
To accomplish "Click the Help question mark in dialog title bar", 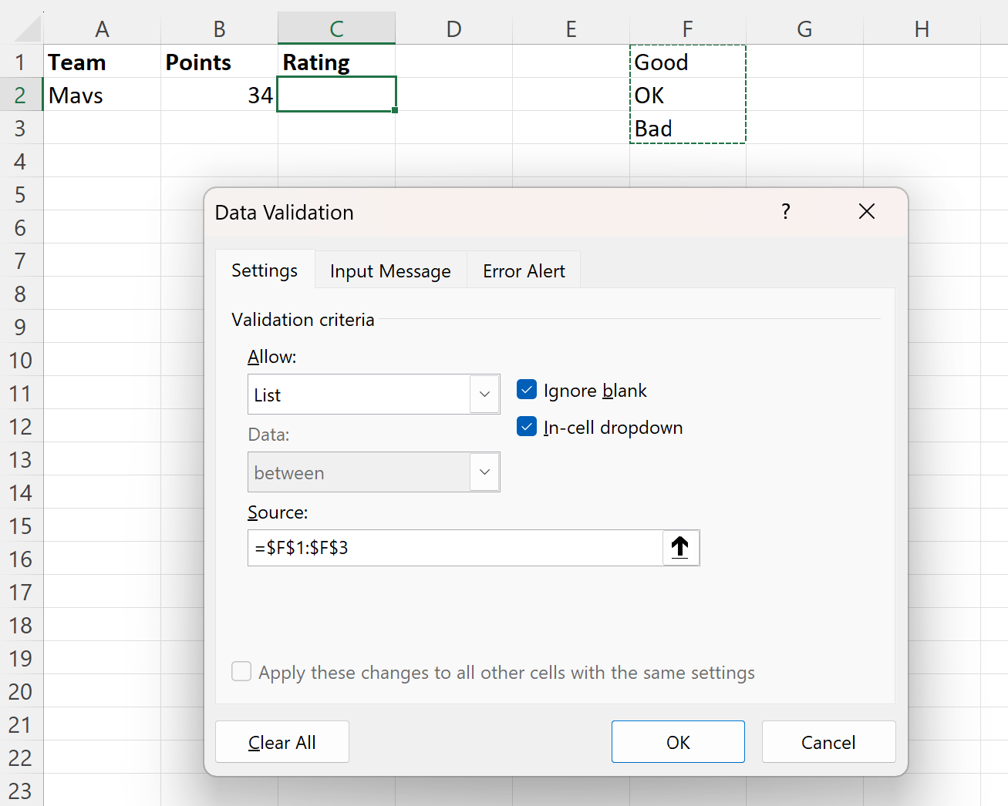I will (785, 211).
